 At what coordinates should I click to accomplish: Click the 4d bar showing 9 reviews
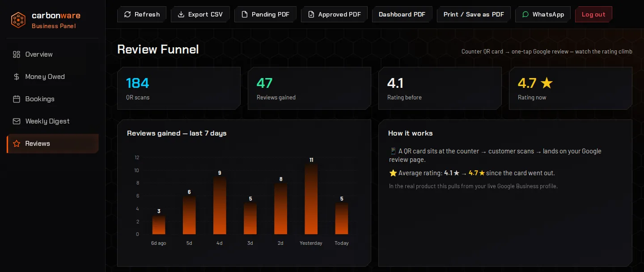[220, 206]
